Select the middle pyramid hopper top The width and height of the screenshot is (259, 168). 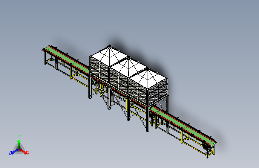tap(128, 68)
